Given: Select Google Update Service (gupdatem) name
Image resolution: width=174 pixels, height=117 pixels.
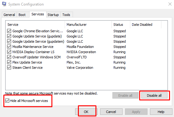Looking at the screenshot, I should click(x=38, y=41).
